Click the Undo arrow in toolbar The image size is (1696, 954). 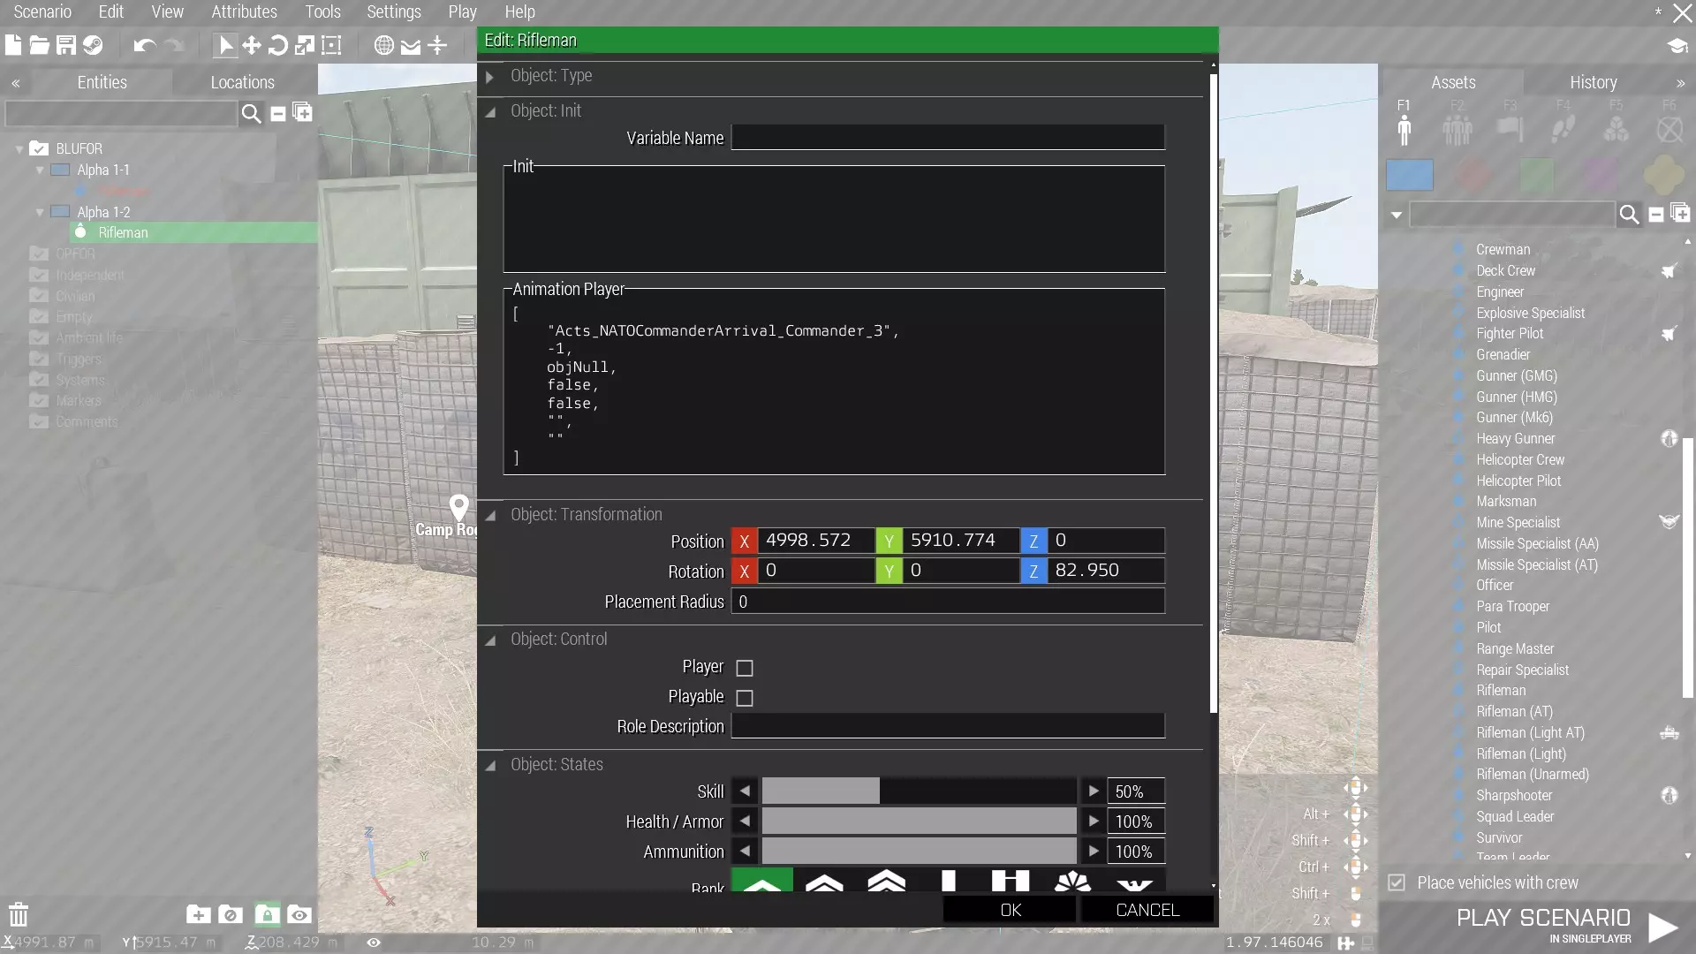[144, 45]
